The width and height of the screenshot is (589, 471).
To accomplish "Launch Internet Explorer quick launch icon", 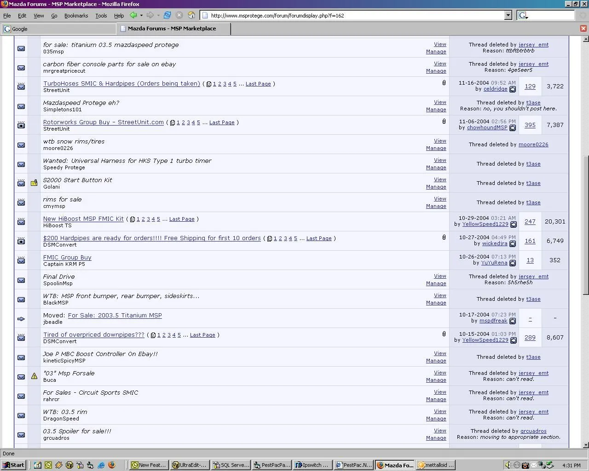I will 101,465.
